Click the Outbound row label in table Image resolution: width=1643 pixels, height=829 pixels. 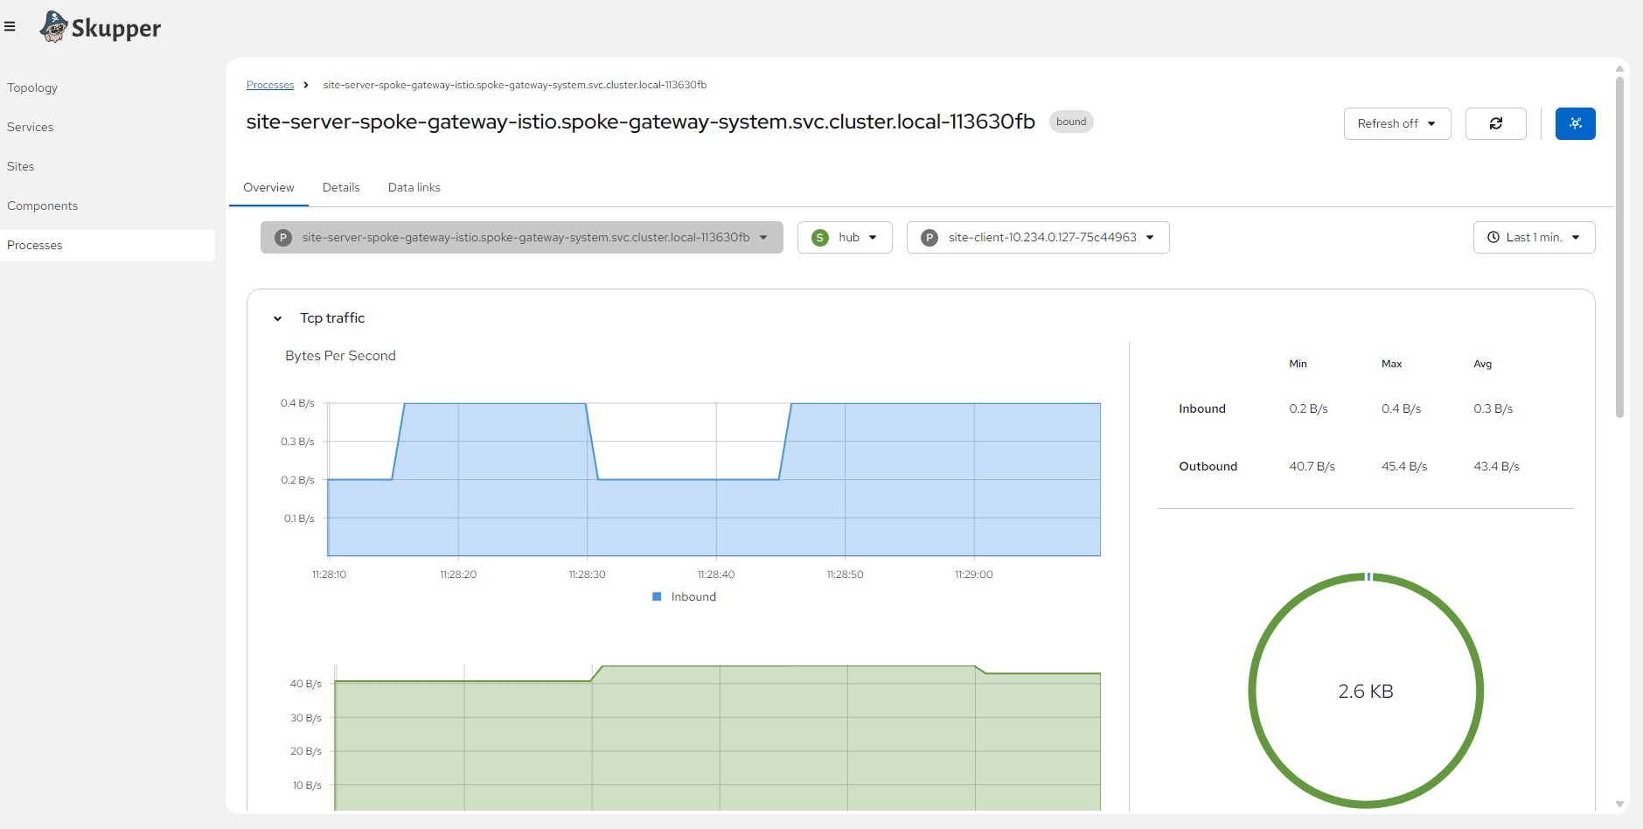(1208, 466)
